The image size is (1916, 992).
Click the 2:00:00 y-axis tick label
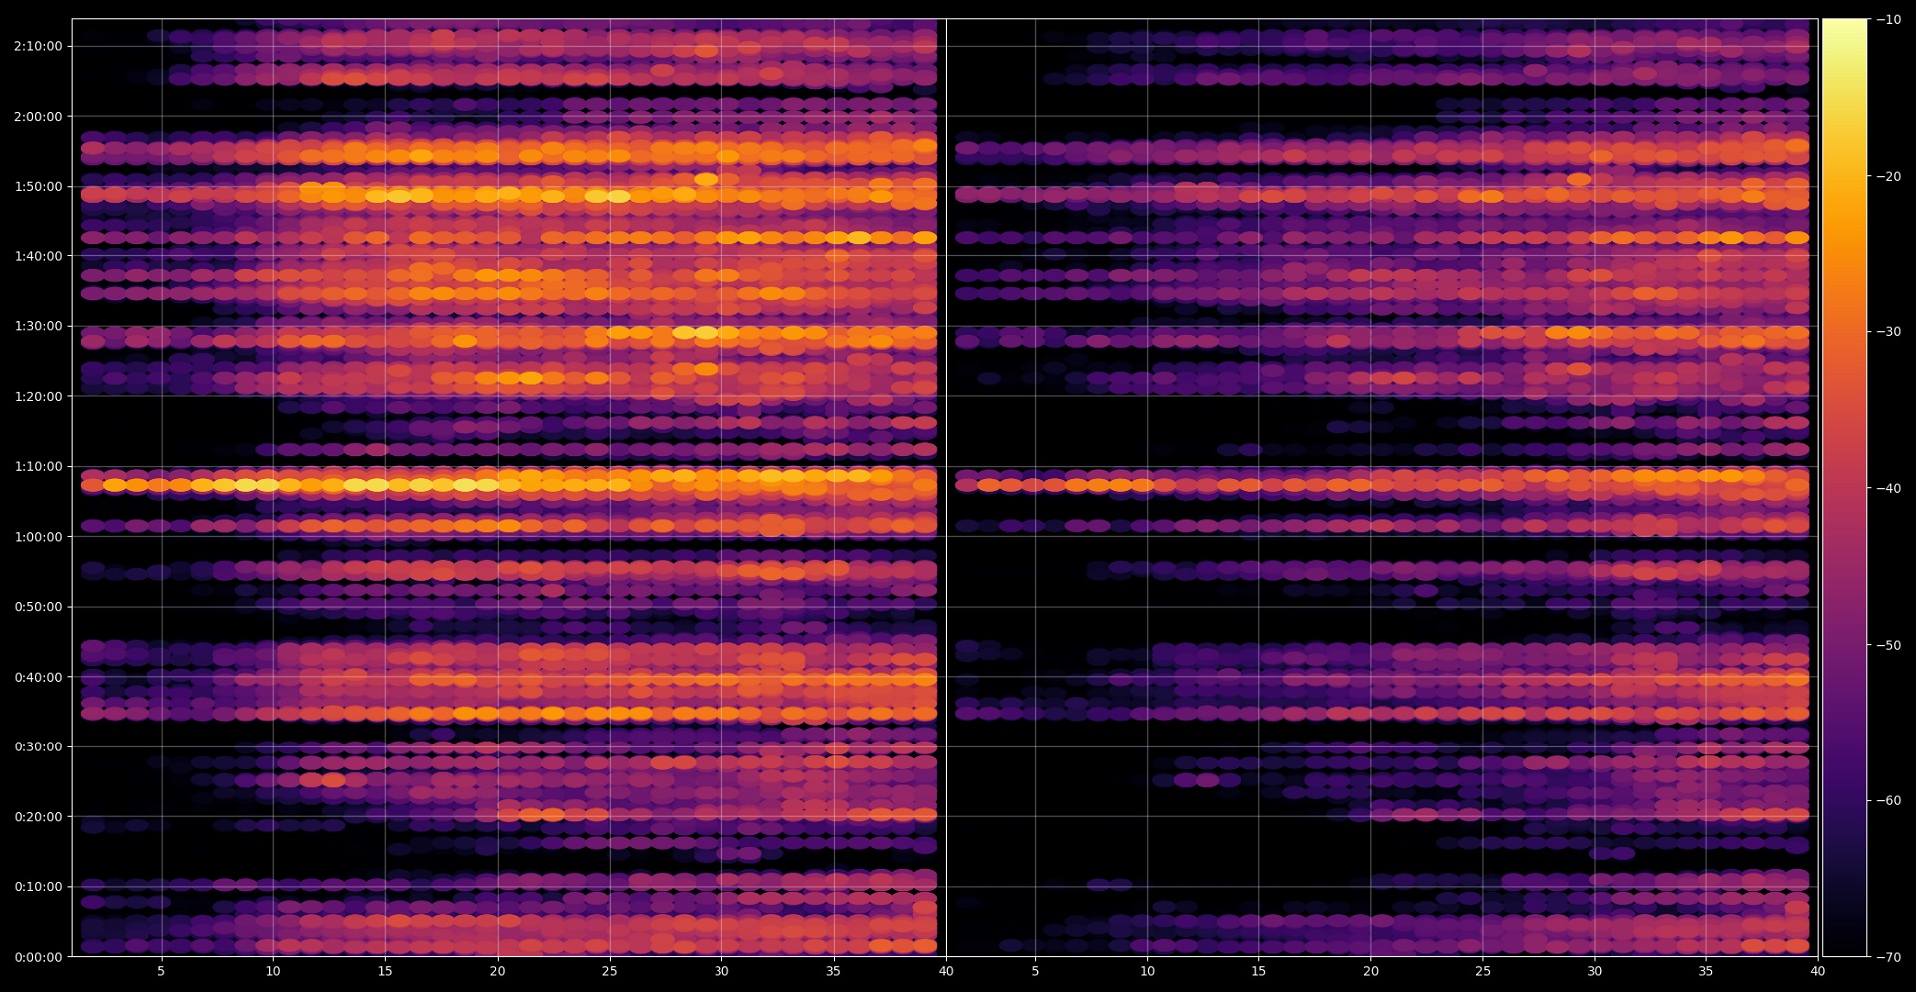pyautogui.click(x=38, y=116)
